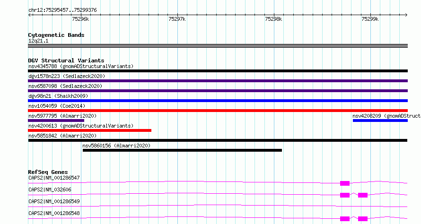This screenshot has width=421, height=224.
Task: Click the CAPS2|NM_001286548 transcript label
Action: [54, 213]
